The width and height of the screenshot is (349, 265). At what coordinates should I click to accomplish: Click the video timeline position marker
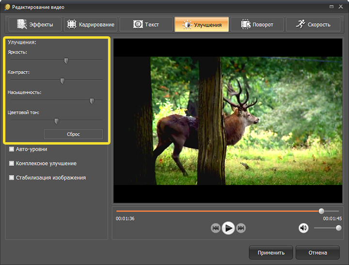(321, 211)
